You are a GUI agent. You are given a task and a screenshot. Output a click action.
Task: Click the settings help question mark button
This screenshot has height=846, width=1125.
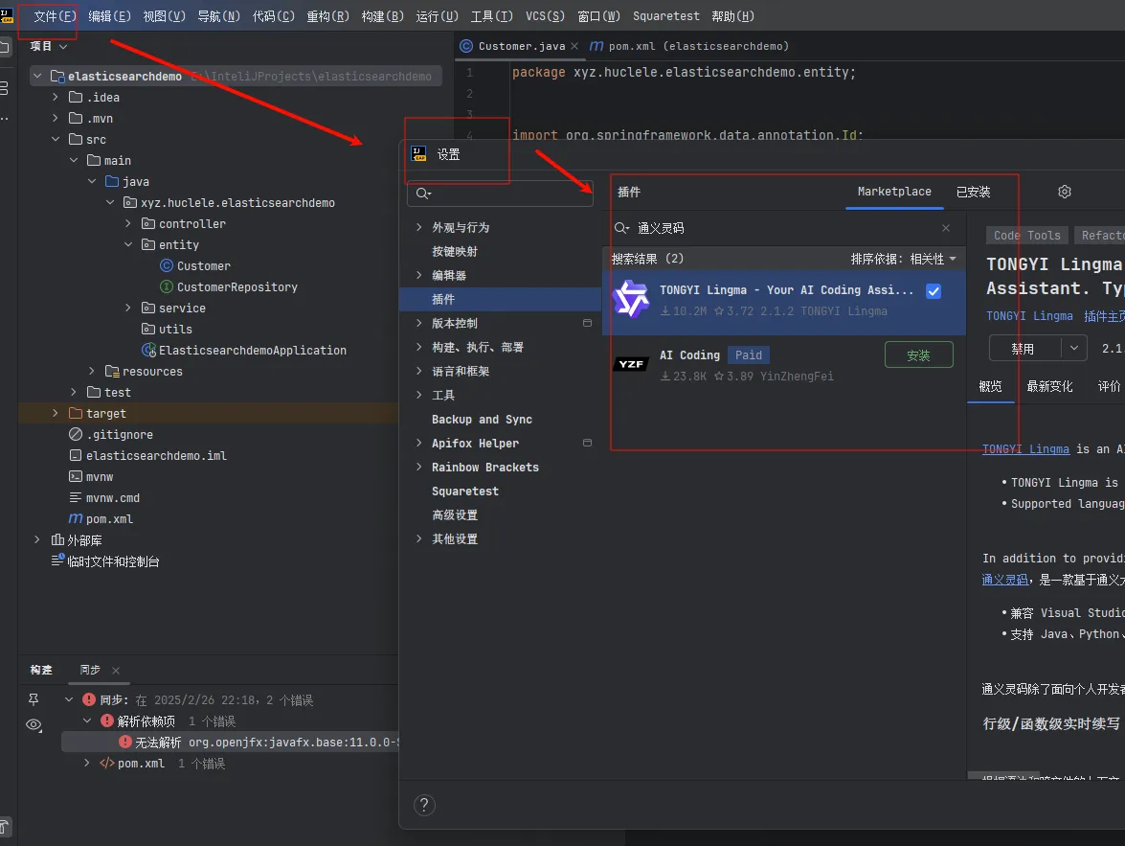pos(424,805)
